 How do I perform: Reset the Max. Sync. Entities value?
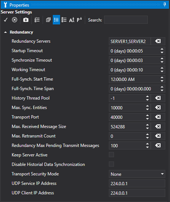coord(158,108)
